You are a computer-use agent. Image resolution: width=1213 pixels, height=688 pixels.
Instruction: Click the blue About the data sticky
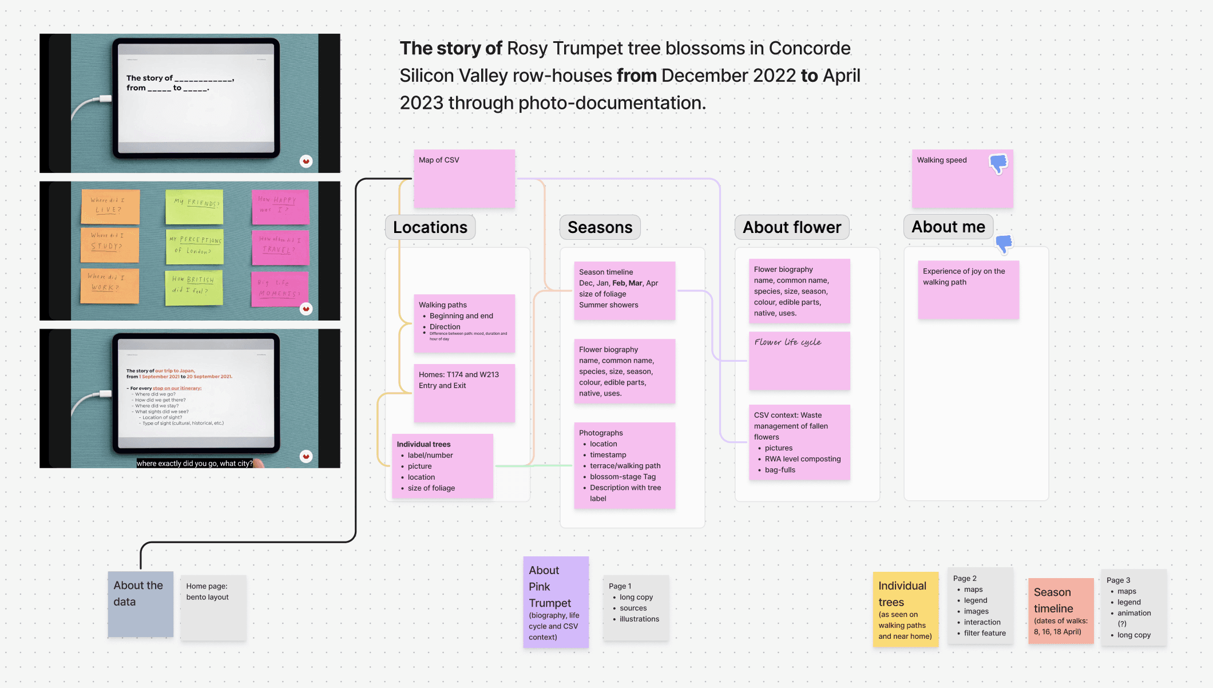[140, 604]
